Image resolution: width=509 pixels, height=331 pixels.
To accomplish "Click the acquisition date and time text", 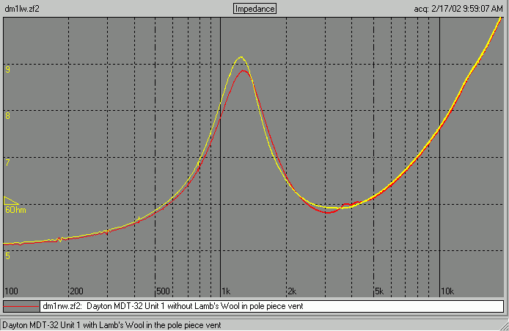I will click(x=458, y=9).
